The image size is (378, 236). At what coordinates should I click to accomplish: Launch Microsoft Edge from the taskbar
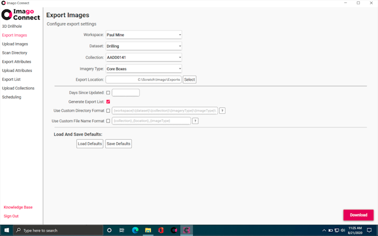[135, 230]
